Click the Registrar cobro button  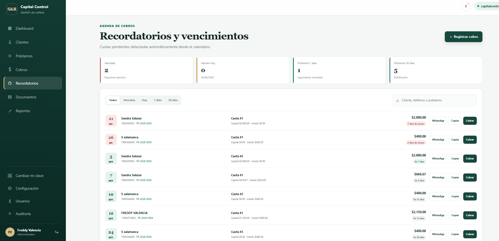(x=463, y=37)
